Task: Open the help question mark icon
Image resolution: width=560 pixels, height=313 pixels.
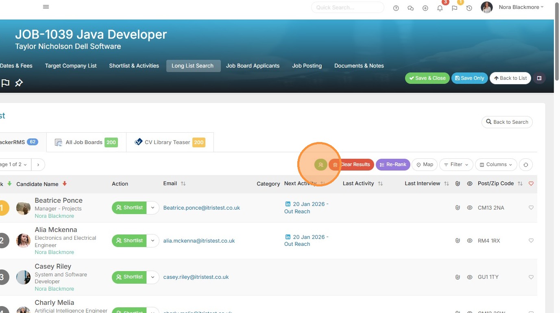Action: pos(396,8)
